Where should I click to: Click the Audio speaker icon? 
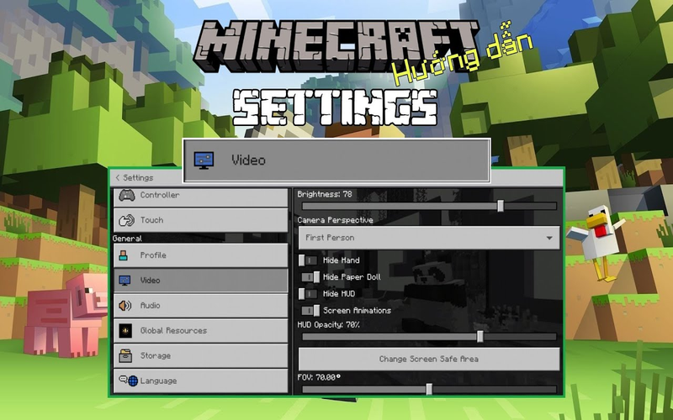125,306
